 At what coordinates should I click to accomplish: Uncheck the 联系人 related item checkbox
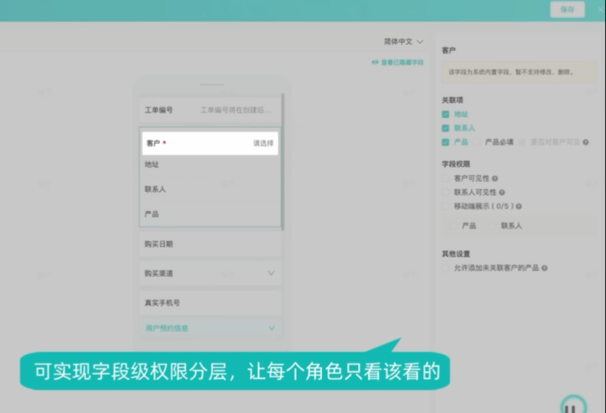[445, 128]
